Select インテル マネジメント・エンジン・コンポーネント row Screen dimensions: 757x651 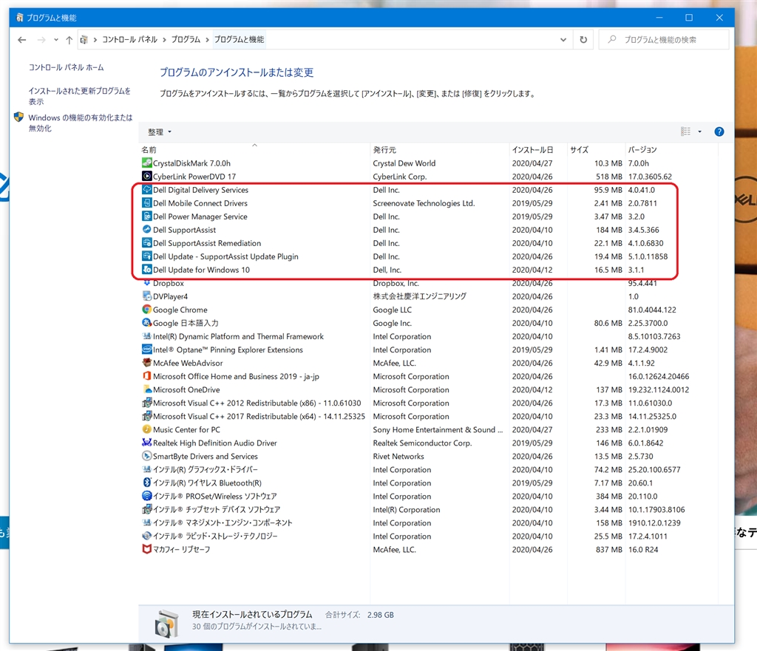click(x=428, y=522)
